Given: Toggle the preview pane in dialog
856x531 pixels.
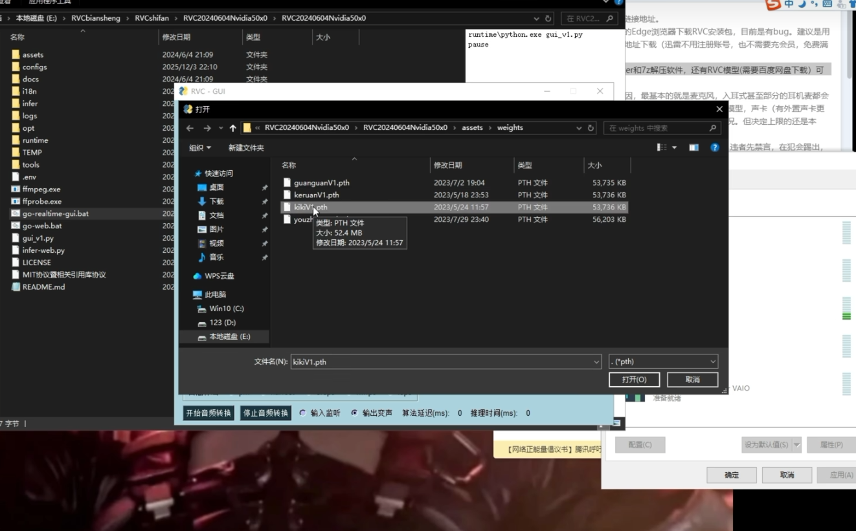Looking at the screenshot, I should point(693,147).
